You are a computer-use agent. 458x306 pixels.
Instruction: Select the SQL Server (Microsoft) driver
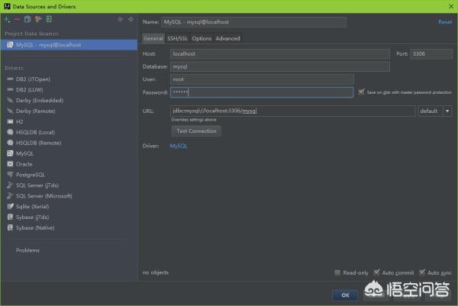click(44, 196)
